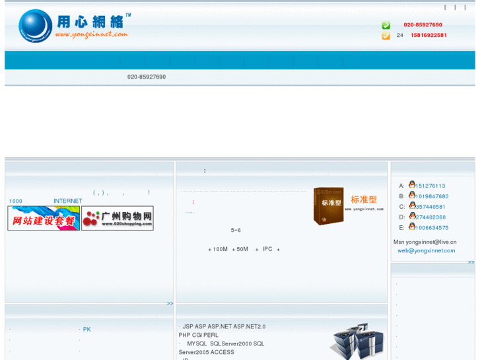Select the Server2005 ACCESS text

tap(206, 352)
